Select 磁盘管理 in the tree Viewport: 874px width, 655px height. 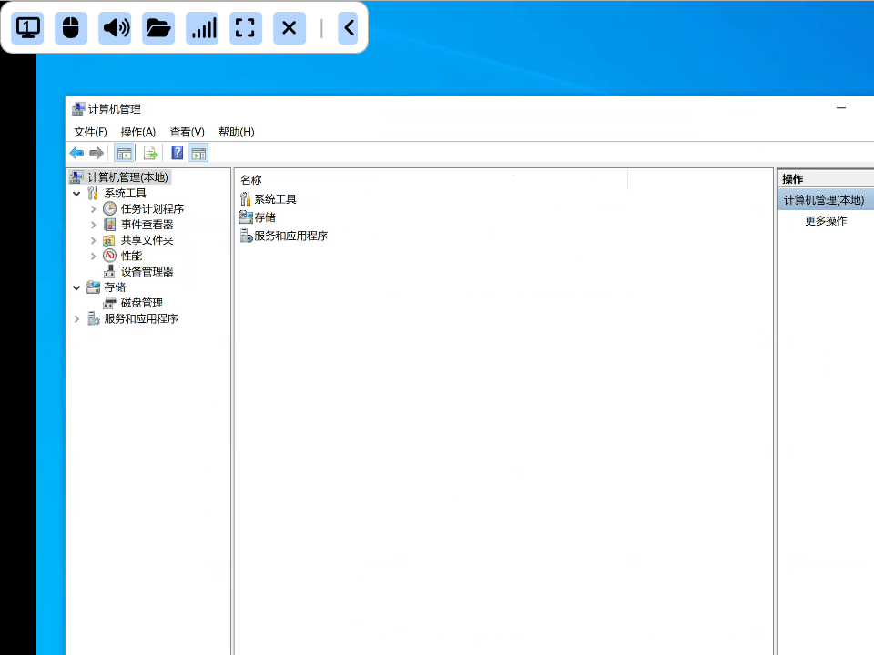tap(142, 303)
